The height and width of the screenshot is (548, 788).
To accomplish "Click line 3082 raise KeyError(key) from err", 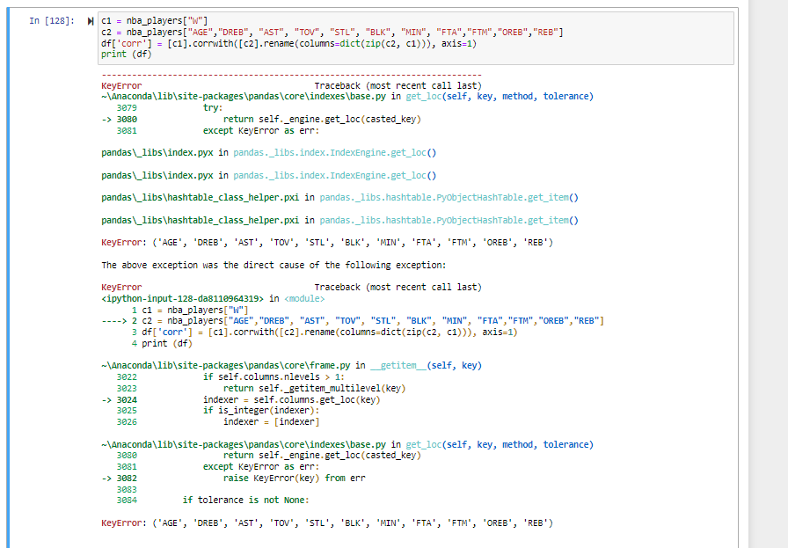I will 233,479.
